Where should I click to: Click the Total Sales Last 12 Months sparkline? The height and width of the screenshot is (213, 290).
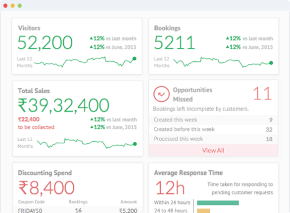coord(87,143)
